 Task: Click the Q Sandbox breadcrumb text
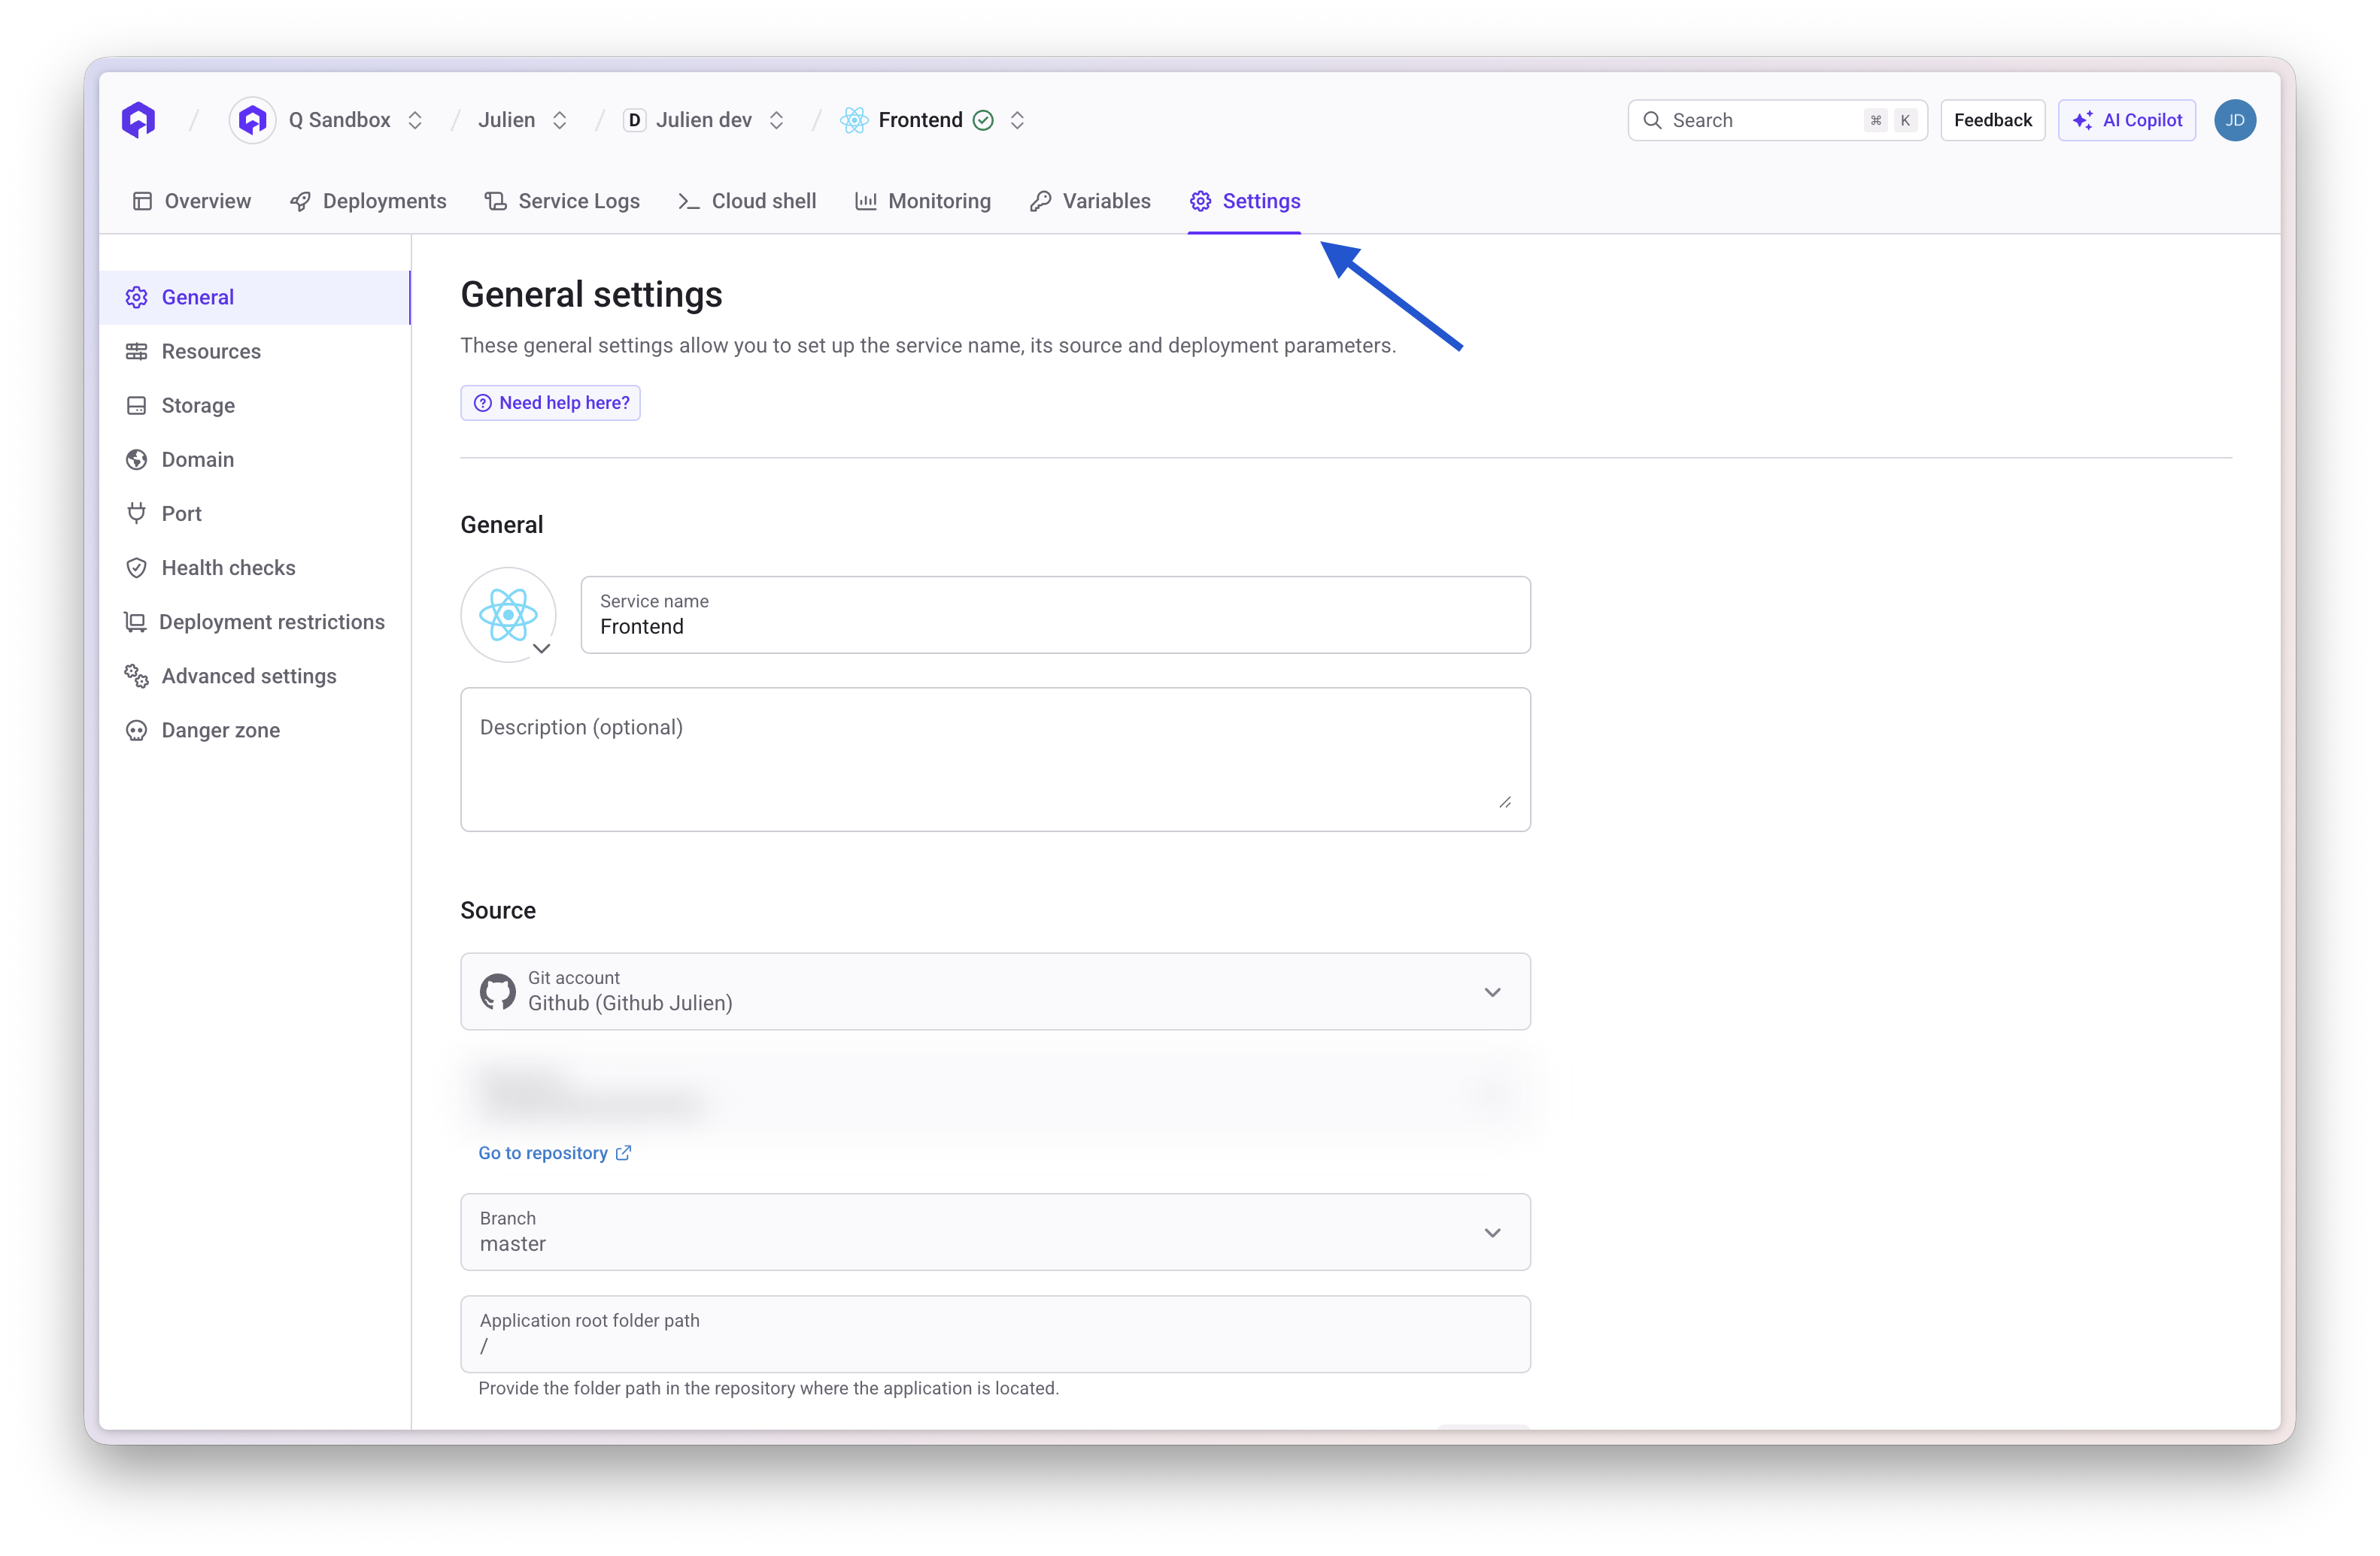(339, 120)
